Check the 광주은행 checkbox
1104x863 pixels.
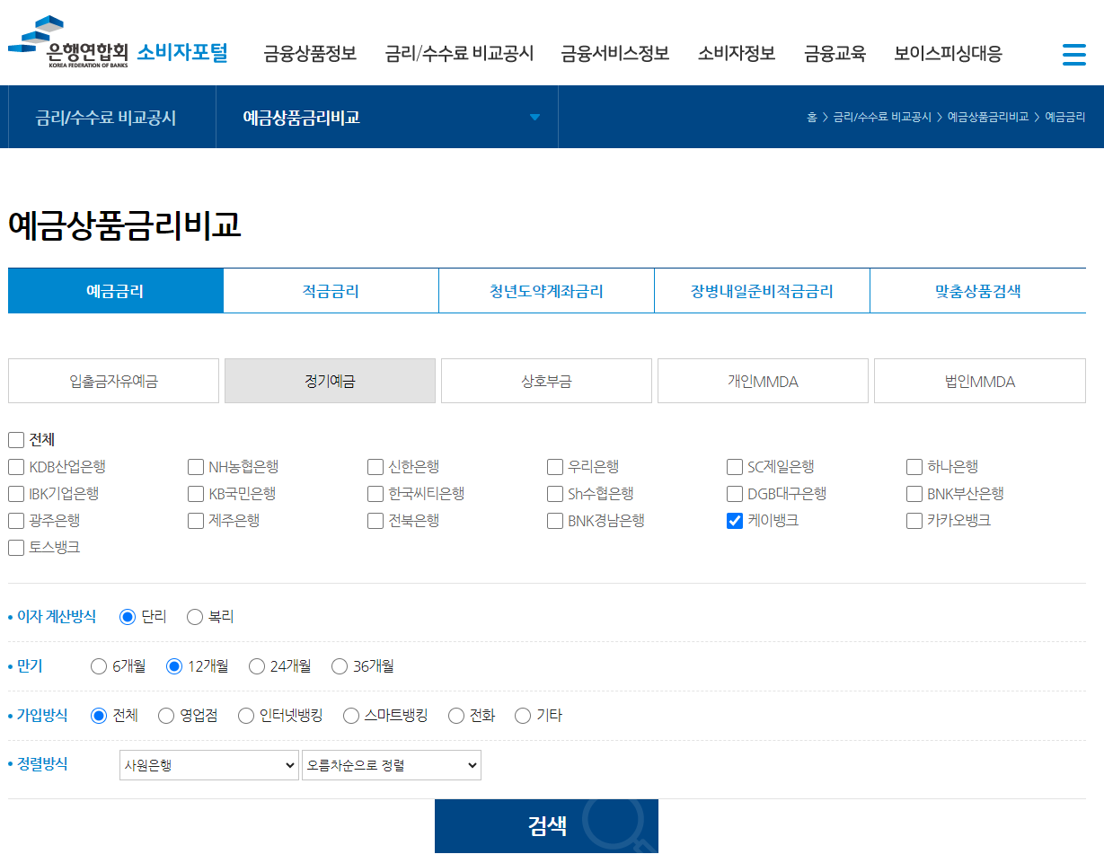point(16,521)
